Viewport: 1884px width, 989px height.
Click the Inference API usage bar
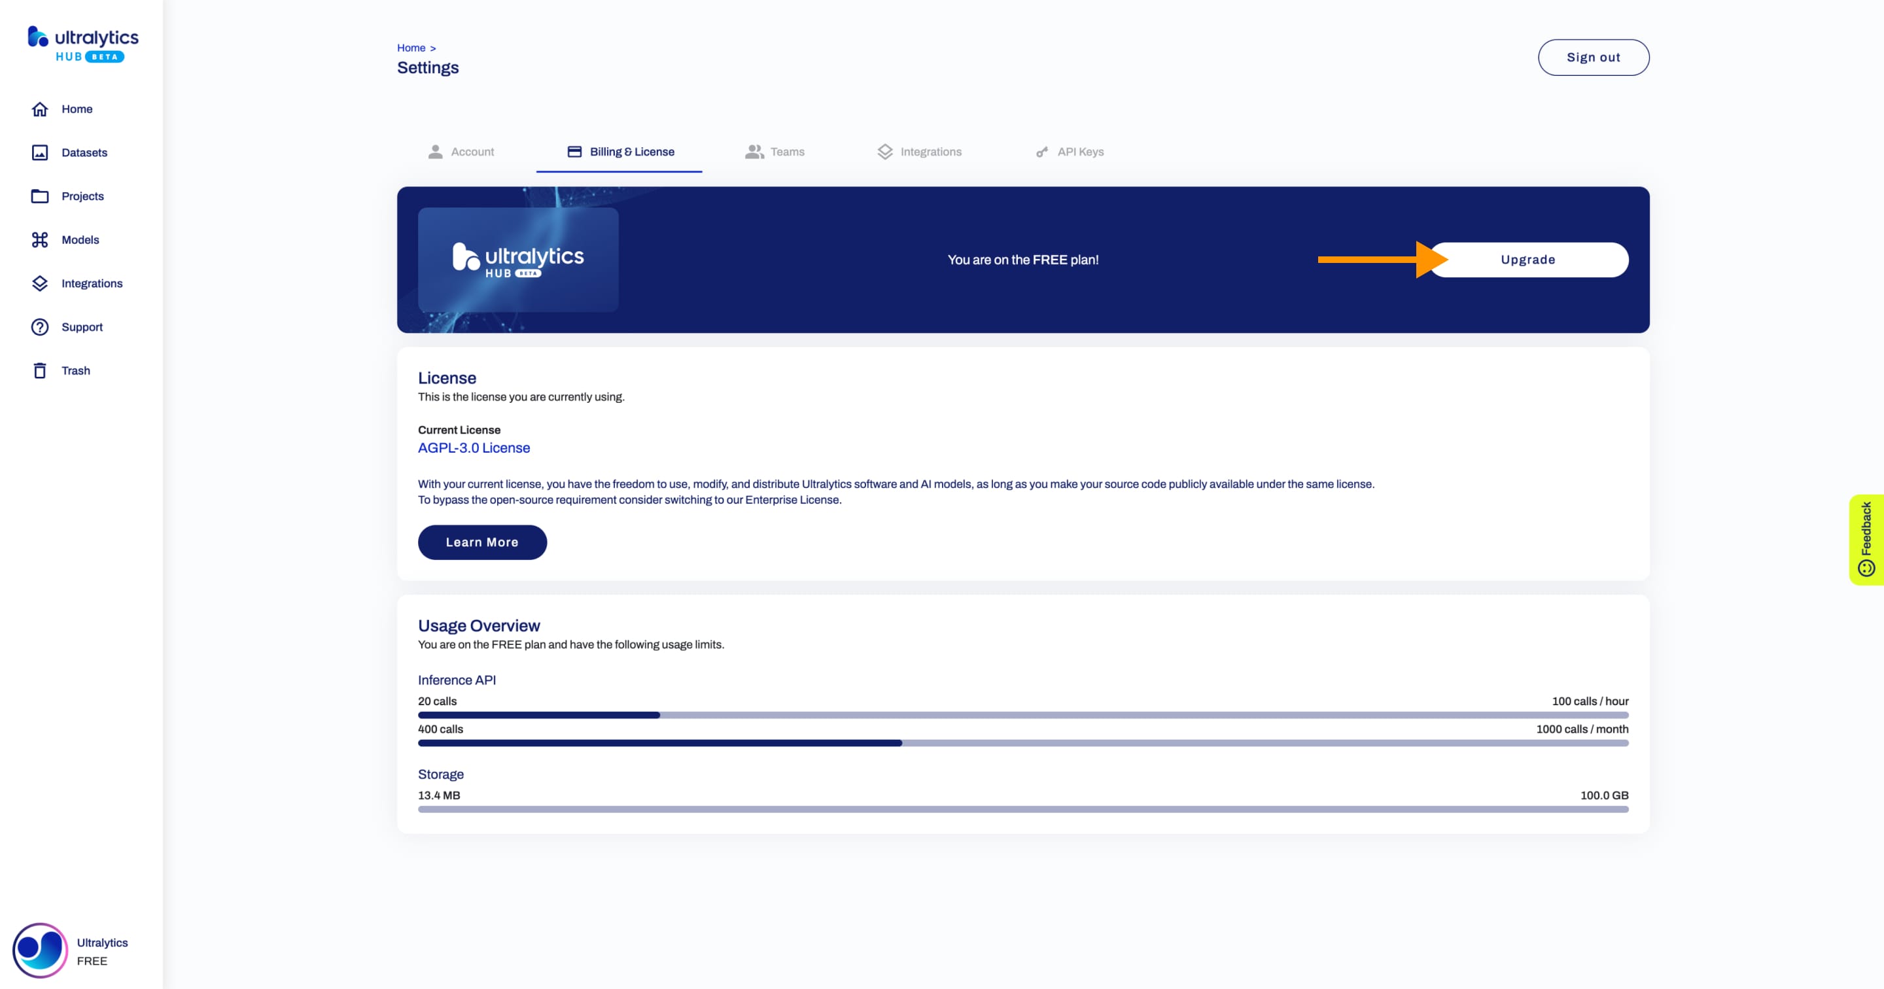pyautogui.click(x=1023, y=714)
